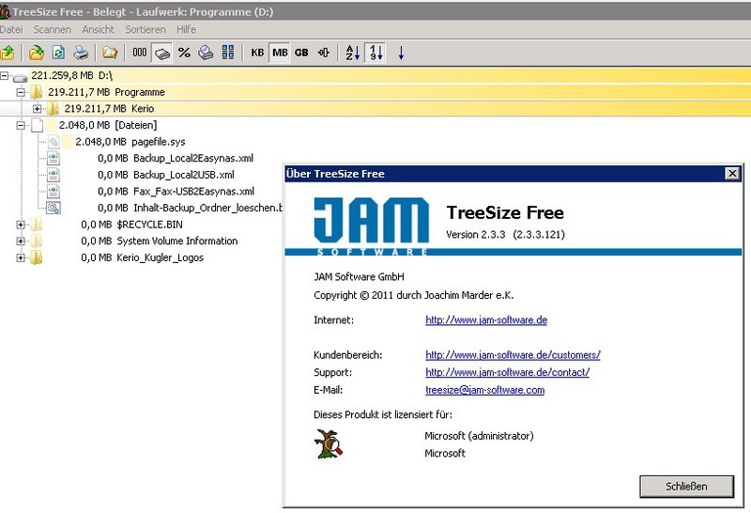Select the Programme folder row
The height and width of the screenshot is (513, 751).
click(375, 92)
